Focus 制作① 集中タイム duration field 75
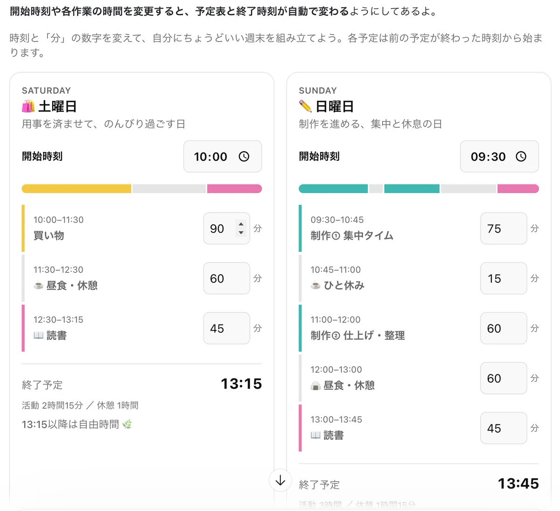The image size is (560, 511). click(x=504, y=228)
